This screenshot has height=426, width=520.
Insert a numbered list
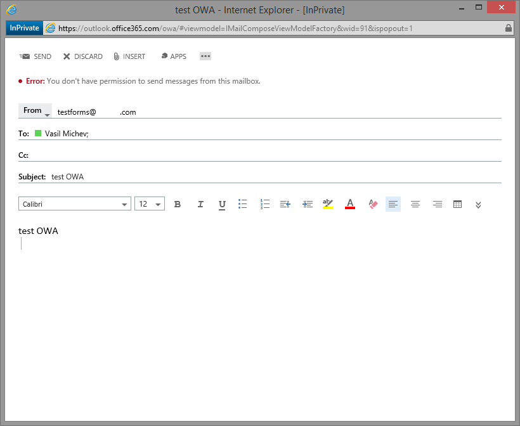[x=265, y=204]
